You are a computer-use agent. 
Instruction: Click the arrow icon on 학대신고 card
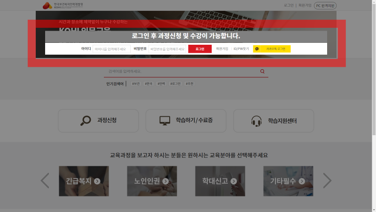click(234, 181)
